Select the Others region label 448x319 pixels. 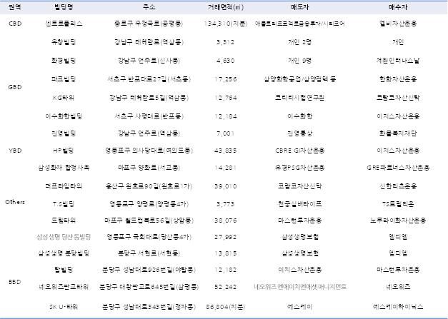pos(15,203)
